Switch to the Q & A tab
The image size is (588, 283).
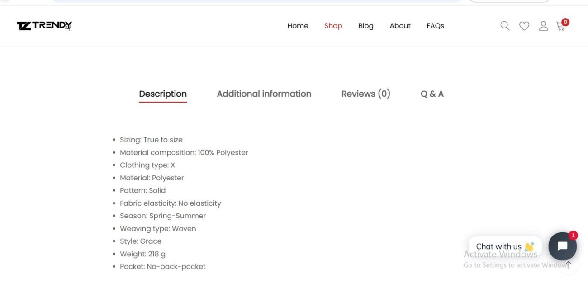pos(432,94)
